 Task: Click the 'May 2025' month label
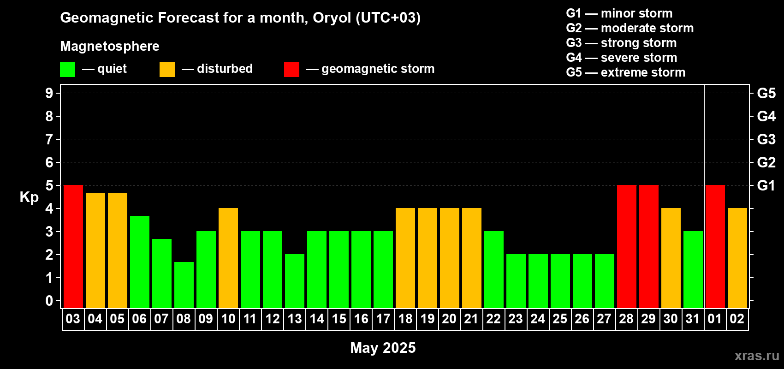383,348
